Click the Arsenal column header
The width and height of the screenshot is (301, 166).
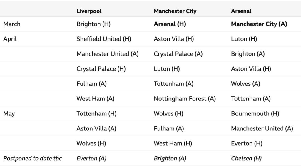[x=241, y=11]
